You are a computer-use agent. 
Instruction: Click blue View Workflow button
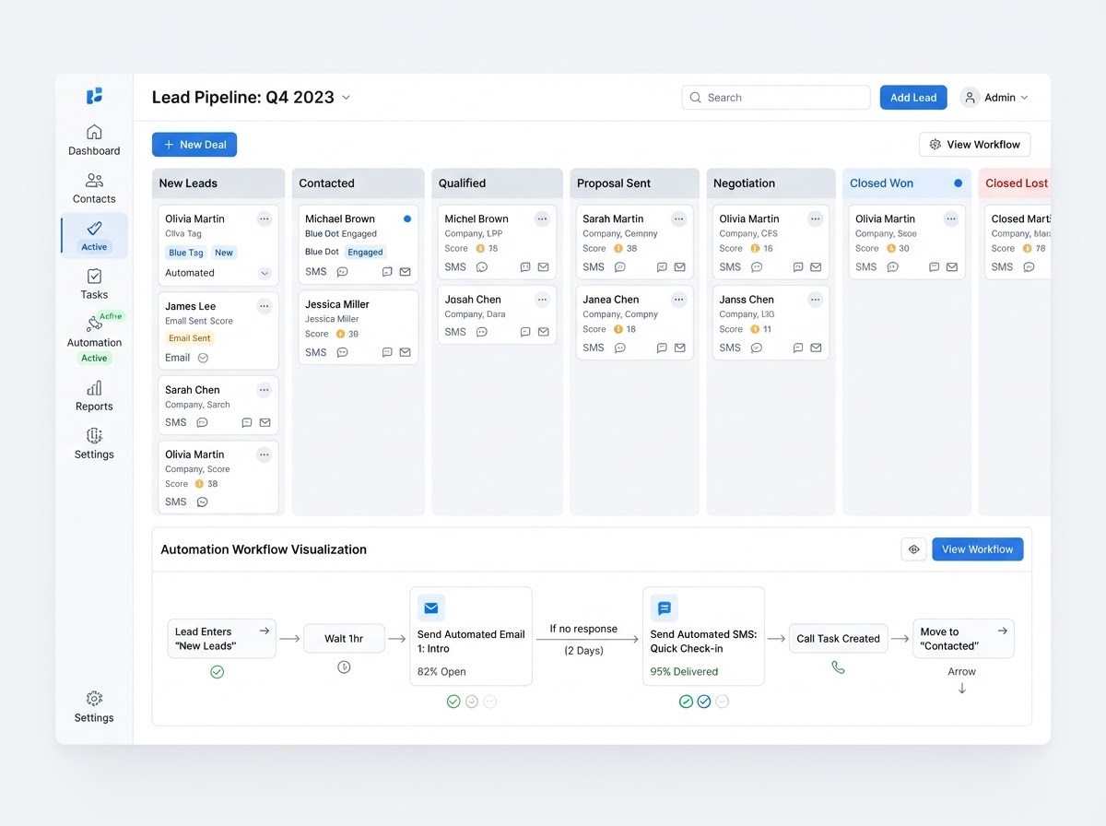tap(978, 549)
